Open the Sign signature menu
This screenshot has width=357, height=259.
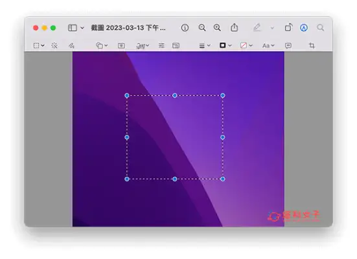point(143,46)
